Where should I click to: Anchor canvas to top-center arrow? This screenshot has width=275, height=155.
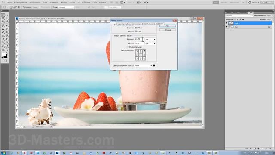click(x=141, y=51)
